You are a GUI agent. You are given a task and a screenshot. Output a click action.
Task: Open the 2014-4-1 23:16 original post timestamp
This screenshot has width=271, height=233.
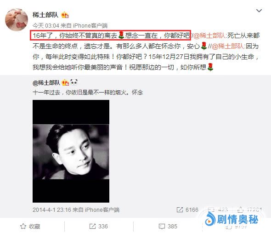[x=52, y=210]
